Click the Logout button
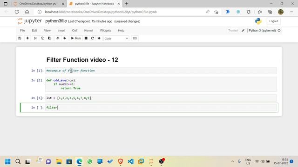Viewport: 298px width, 167px height. (x=274, y=21)
